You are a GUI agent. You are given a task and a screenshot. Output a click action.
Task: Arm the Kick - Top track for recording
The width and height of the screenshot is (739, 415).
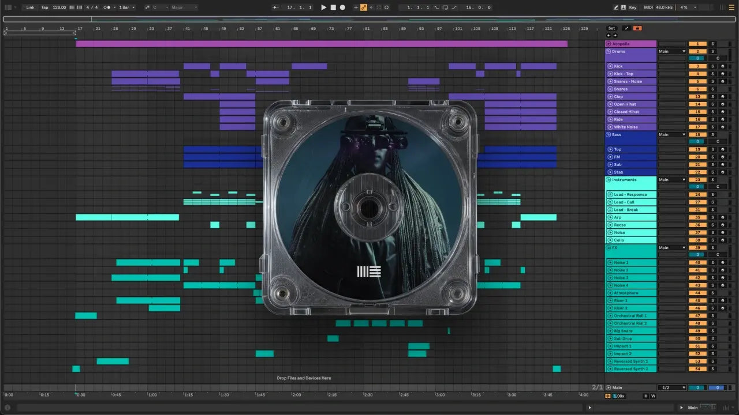tap(722, 74)
